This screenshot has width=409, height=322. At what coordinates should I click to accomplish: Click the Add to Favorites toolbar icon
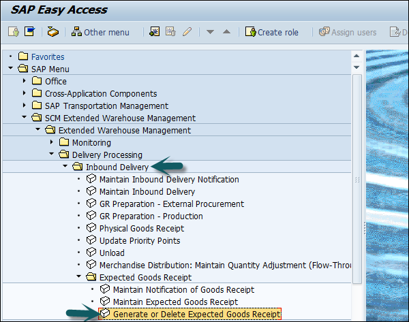click(x=153, y=32)
